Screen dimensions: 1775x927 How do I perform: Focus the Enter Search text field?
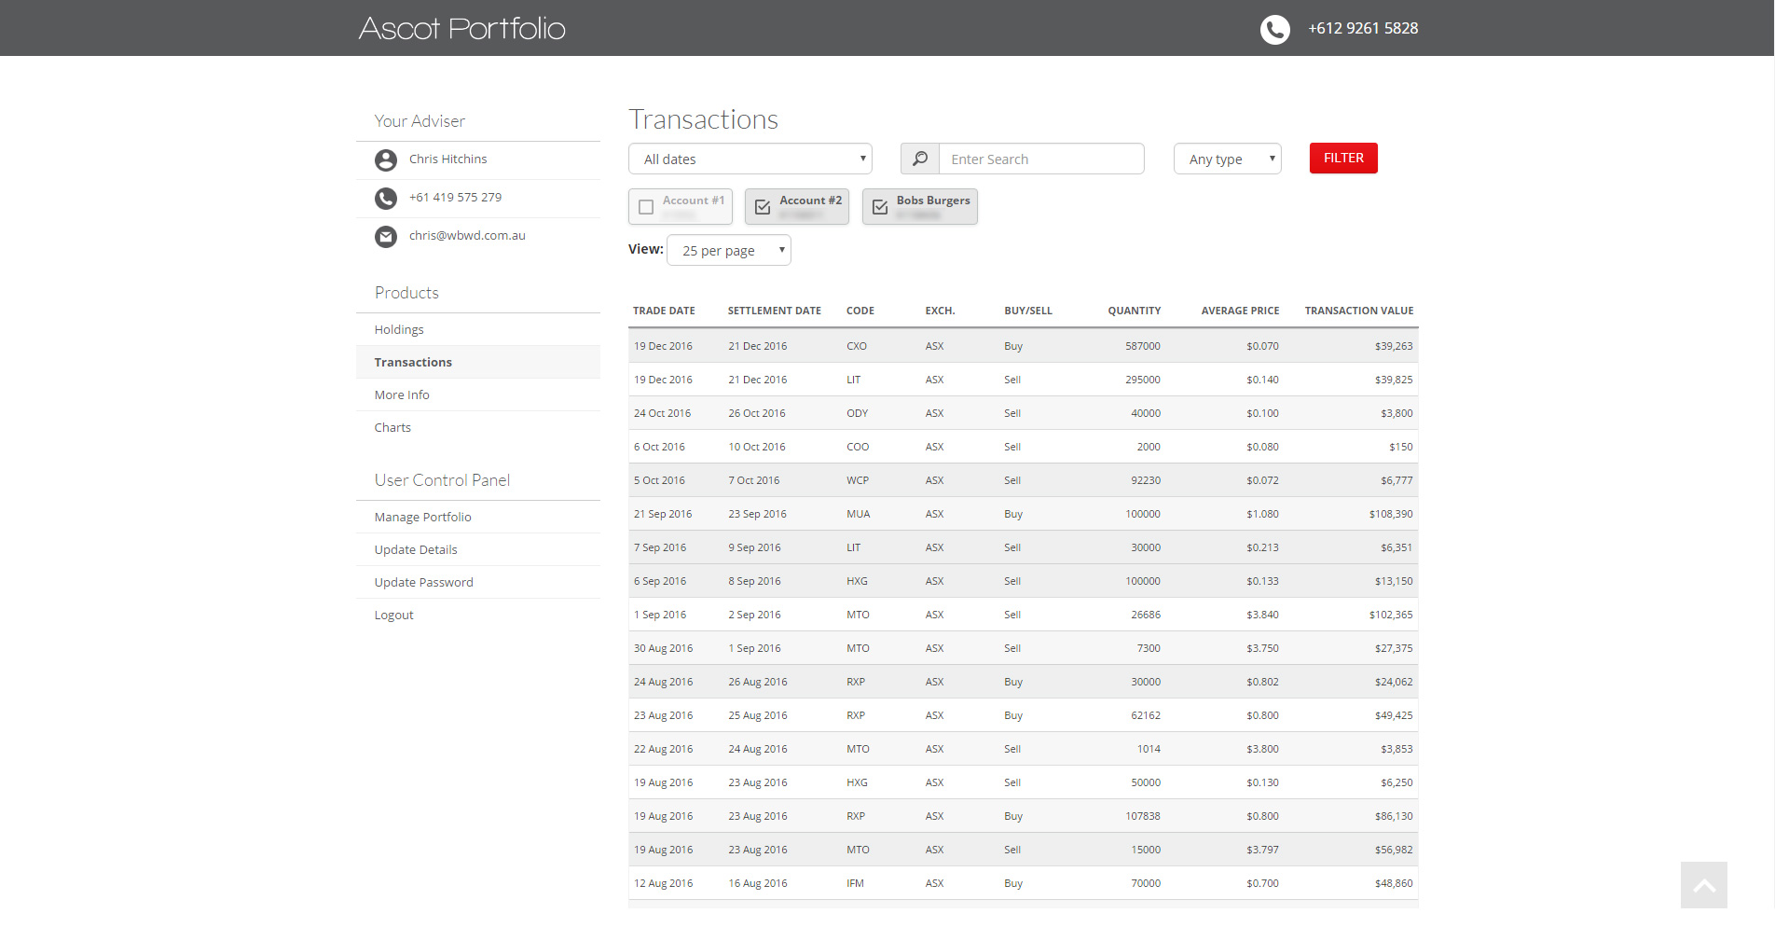coord(1040,159)
